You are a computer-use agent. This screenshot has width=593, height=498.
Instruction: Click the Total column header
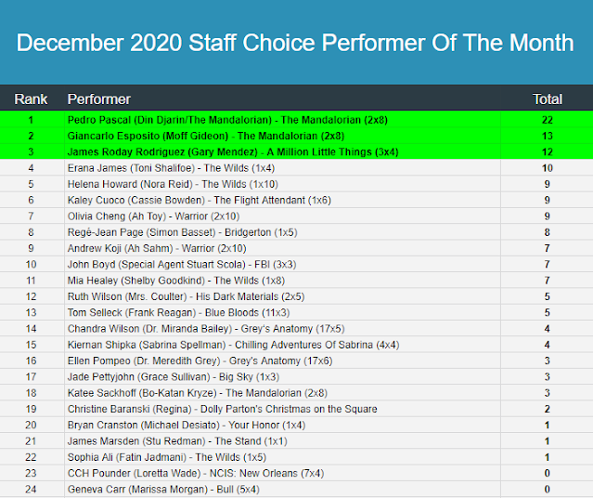click(548, 98)
